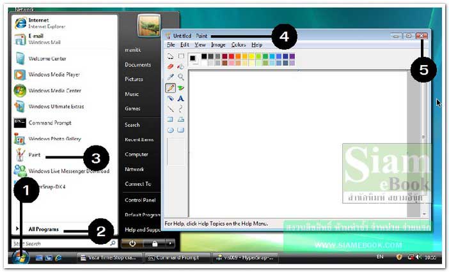Click the Search link in Start menu
This screenshot has width=449, height=272.
132,125
